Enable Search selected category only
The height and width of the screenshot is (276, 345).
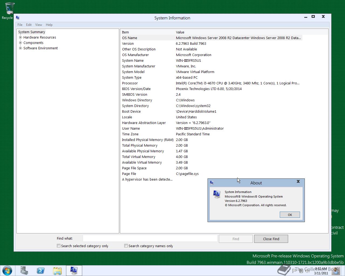pyautogui.click(x=58, y=246)
